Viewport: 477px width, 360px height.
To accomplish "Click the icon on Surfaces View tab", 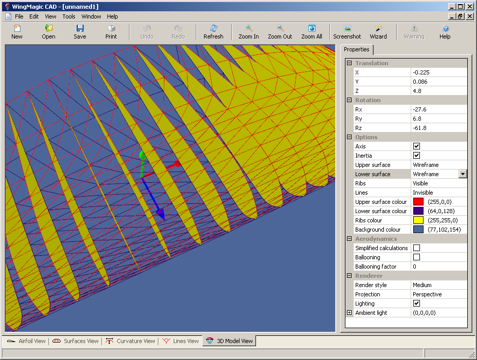I will pyautogui.click(x=57, y=341).
